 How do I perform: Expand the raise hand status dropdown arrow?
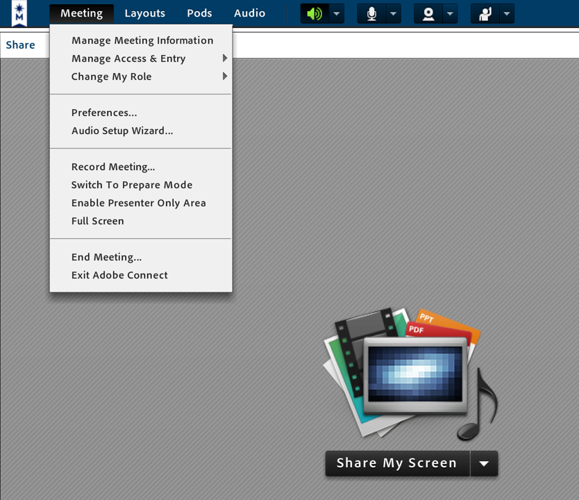[507, 14]
